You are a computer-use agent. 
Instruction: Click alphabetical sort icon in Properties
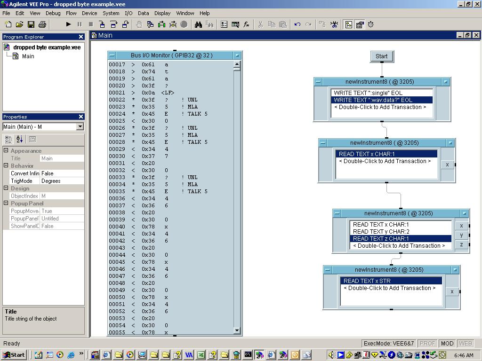tap(20, 139)
